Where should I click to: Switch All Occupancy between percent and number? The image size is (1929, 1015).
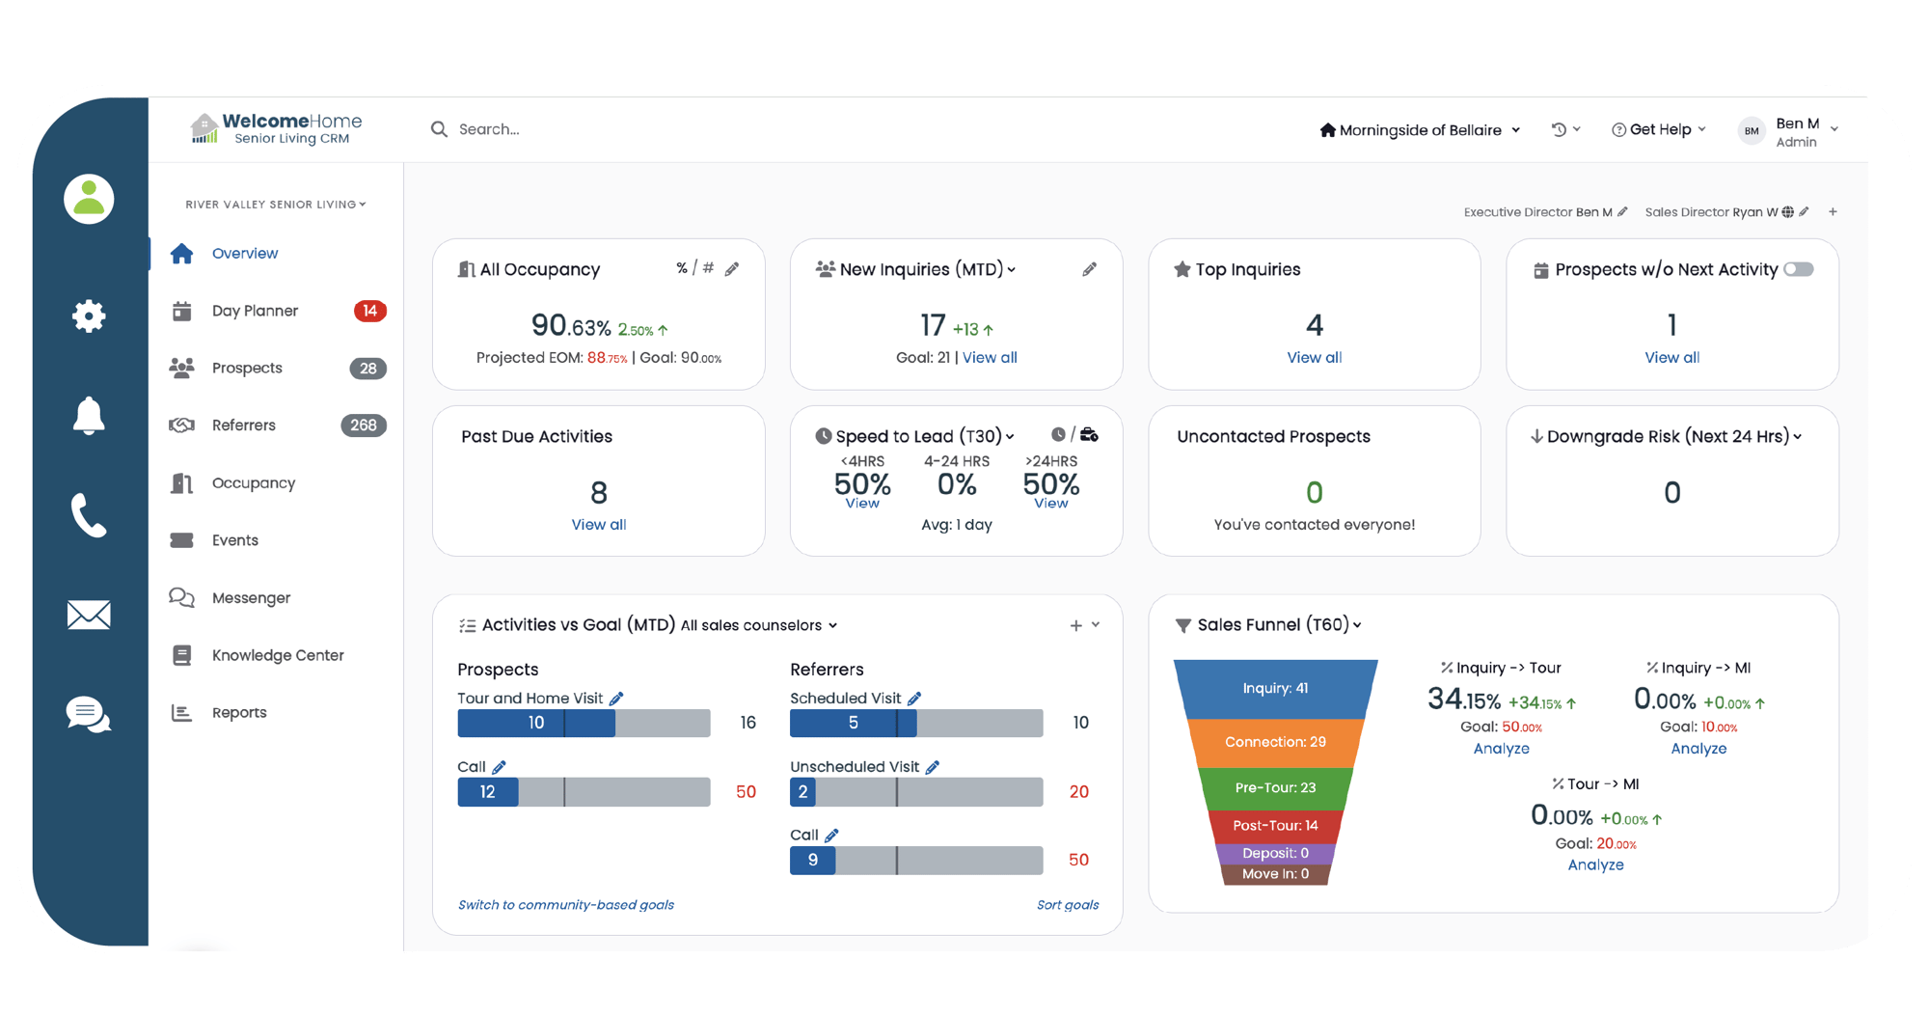tap(694, 268)
